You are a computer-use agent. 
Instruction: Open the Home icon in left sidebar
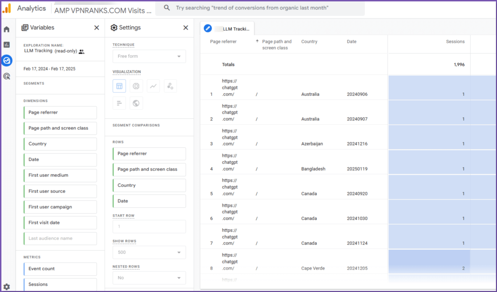[x=7, y=29]
